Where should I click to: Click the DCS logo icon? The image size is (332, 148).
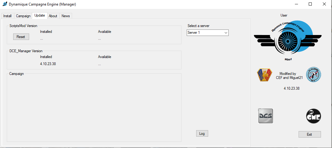(266, 116)
